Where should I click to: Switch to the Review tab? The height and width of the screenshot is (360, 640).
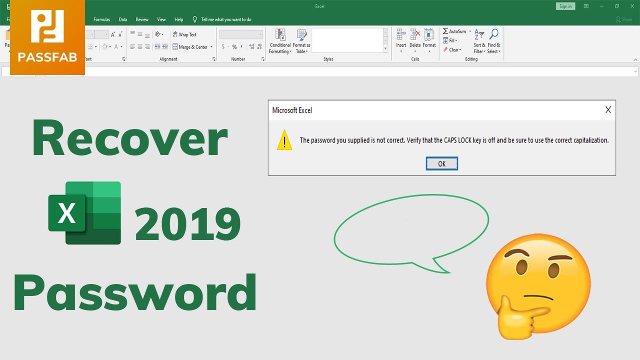pyautogui.click(x=142, y=19)
